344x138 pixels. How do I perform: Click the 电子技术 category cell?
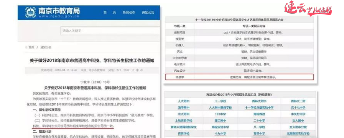click(x=180, y=64)
